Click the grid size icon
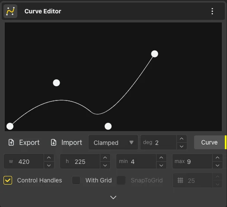 click(180, 180)
